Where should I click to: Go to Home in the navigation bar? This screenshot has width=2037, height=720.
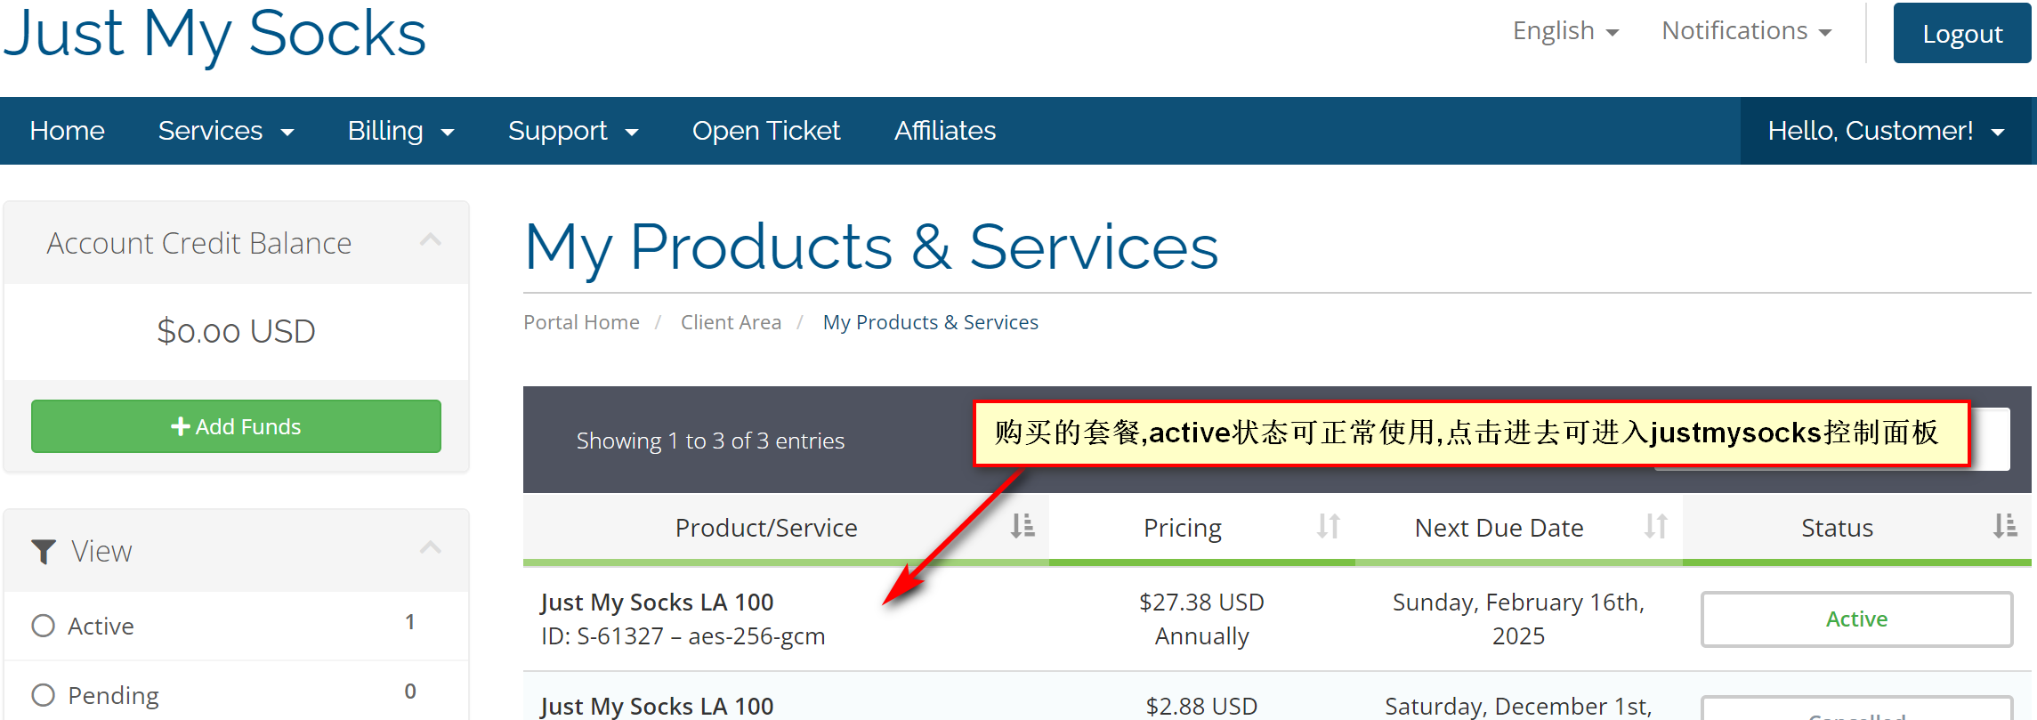pyautogui.click(x=67, y=131)
